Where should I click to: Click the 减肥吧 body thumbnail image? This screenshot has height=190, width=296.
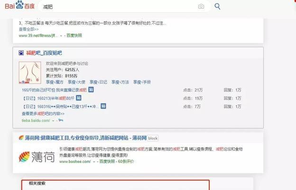pos(30,73)
